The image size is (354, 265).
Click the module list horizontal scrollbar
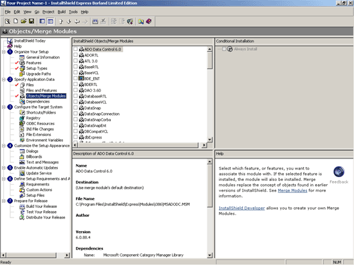click(138, 145)
